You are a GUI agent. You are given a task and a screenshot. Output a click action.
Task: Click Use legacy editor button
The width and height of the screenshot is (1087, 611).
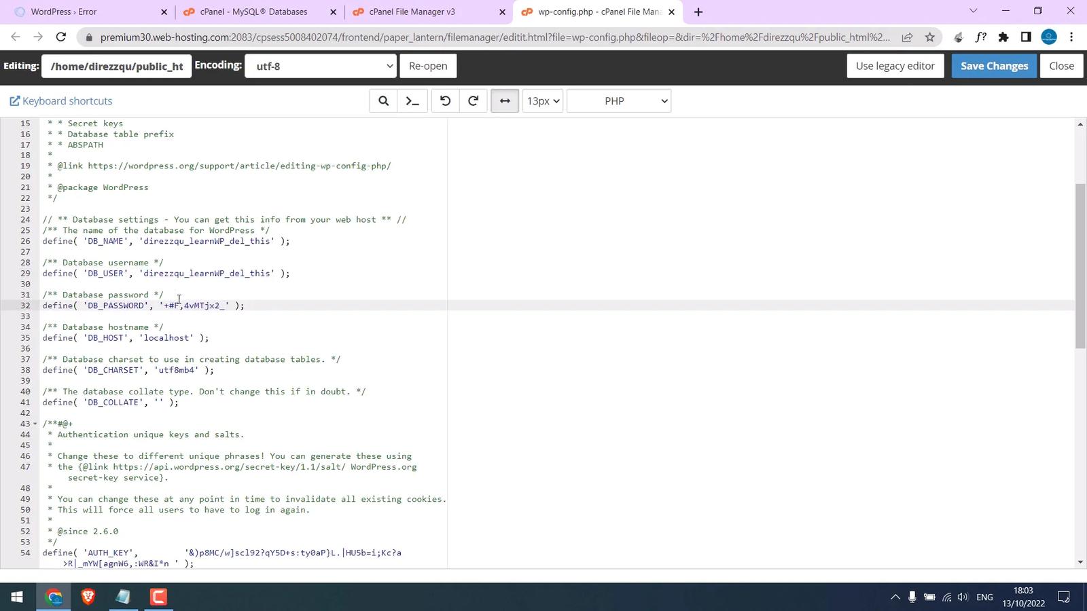pyautogui.click(x=895, y=66)
